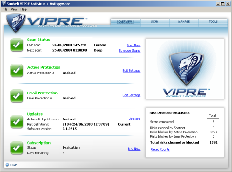Minimize the VIPRE window
The height and width of the screenshot is (172, 232).
(218, 4)
